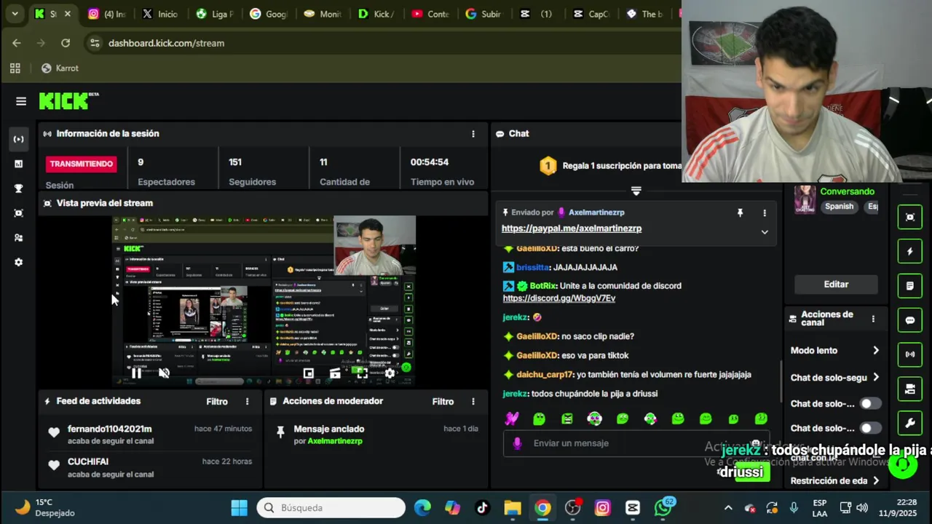Image resolution: width=932 pixels, height=524 pixels.
Task: Click the live signal button in right toolbar
Action: 909,354
